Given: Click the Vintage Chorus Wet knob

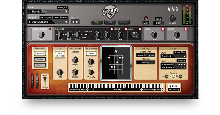Looking at the screenshot, I should (x=42, y=35).
